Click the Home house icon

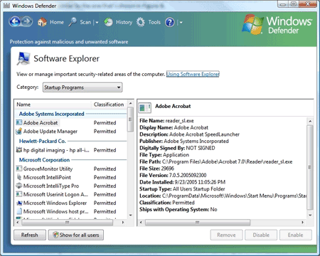click(x=42, y=22)
